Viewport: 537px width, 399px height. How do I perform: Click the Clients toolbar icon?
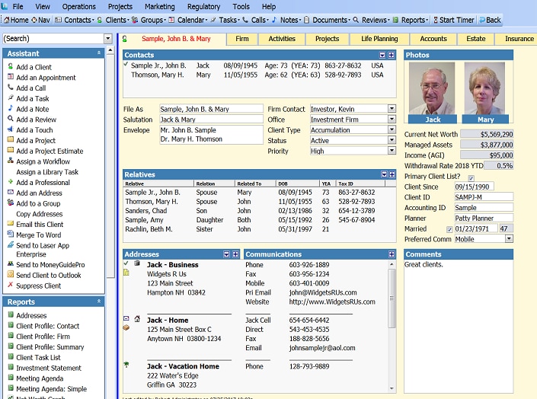coord(100,21)
